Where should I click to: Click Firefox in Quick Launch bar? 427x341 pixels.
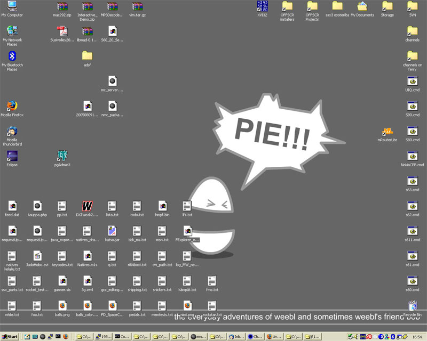pyautogui.click(x=66, y=337)
